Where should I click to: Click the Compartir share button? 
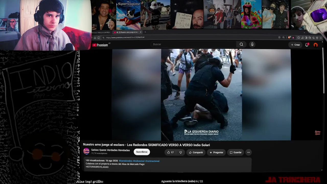click(x=196, y=153)
